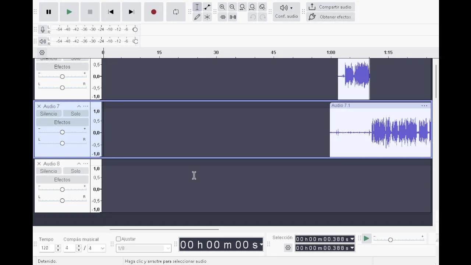Screen dimensions: 471x265
Task: Click the Zoom toggle icon
Action: pyautogui.click(x=262, y=7)
